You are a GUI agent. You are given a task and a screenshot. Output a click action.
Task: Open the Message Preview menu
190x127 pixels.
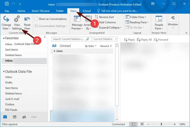[77, 23]
